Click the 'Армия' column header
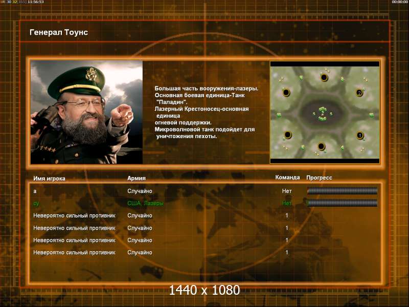The width and height of the screenshot is (409, 307). pos(137,178)
